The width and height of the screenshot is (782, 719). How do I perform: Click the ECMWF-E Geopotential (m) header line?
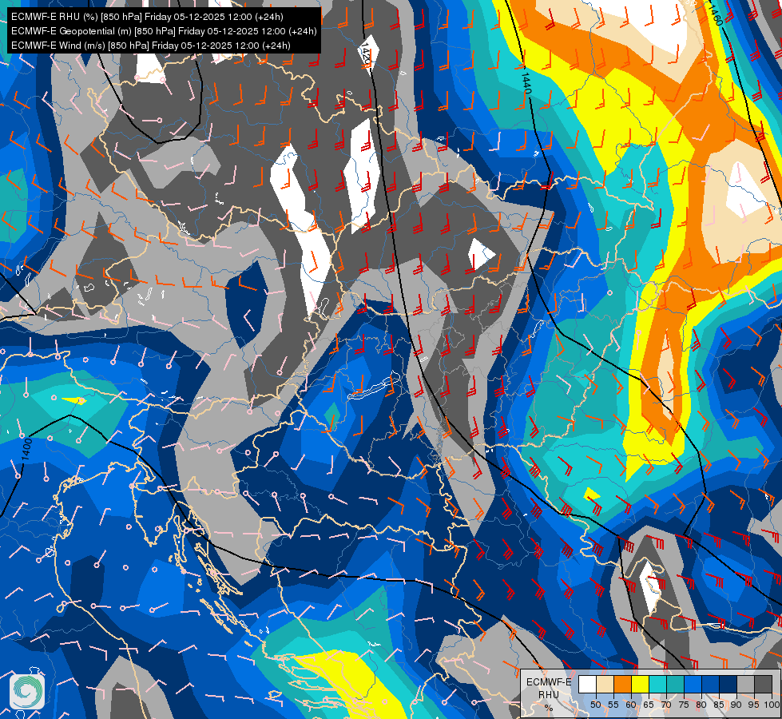pyautogui.click(x=164, y=31)
